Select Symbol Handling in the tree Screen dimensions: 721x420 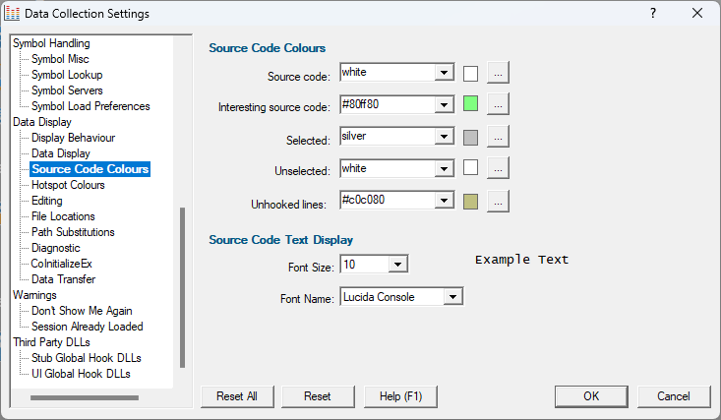pos(51,43)
